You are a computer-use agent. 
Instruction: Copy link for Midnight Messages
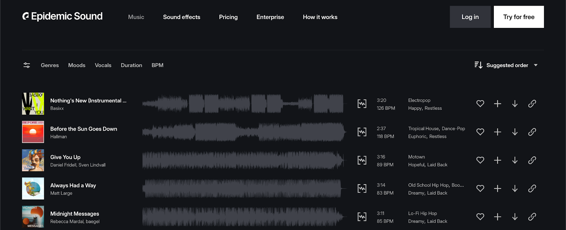click(532, 217)
